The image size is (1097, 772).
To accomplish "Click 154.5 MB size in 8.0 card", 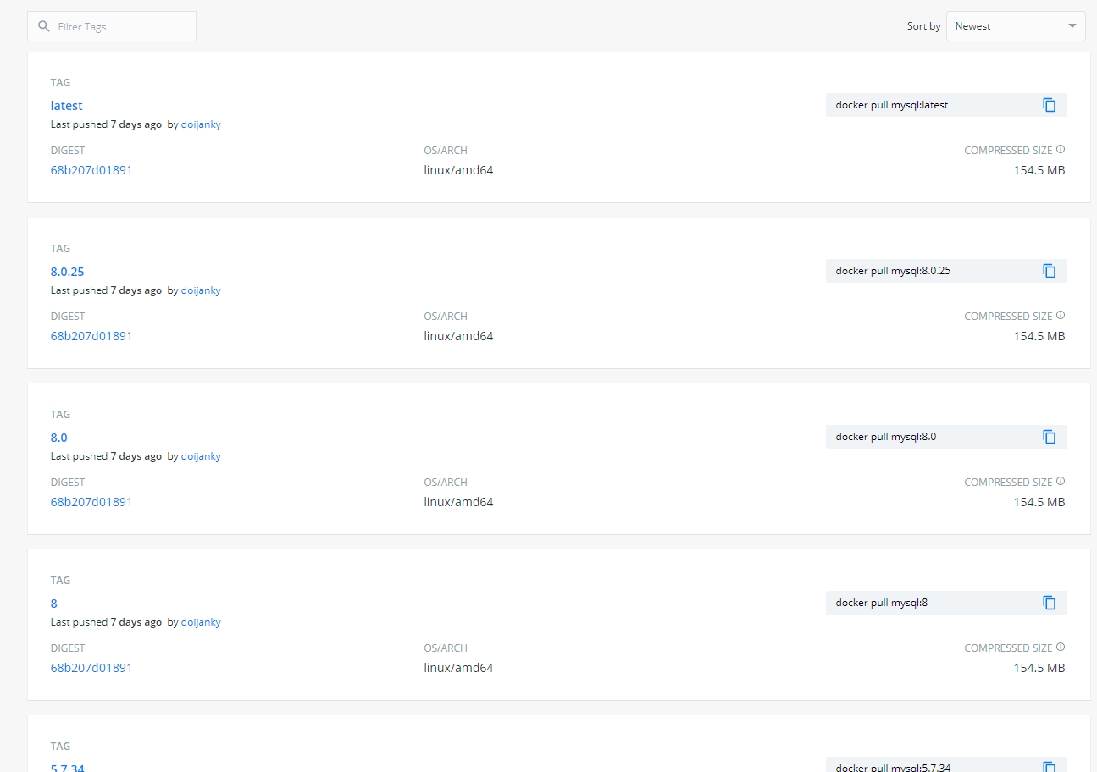I will (1039, 502).
